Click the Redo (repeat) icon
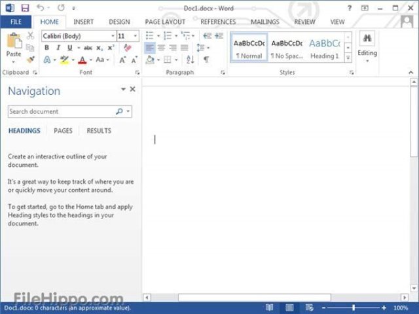Image resolution: width=419 pixels, height=314 pixels. coord(61,8)
